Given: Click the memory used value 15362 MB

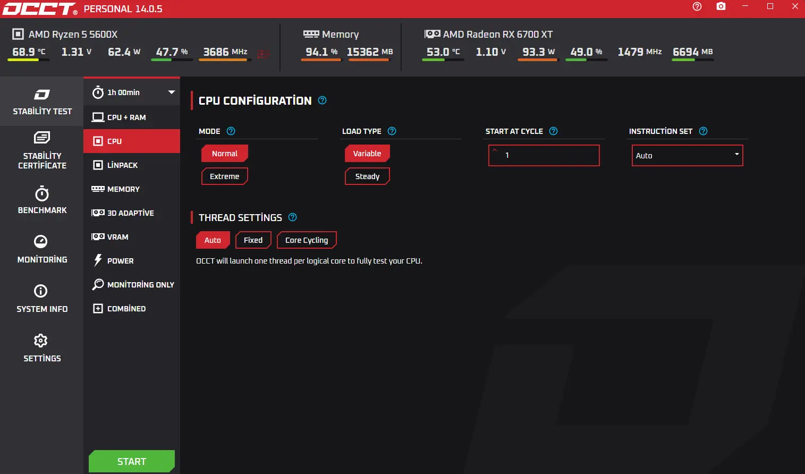Looking at the screenshot, I should coord(370,52).
